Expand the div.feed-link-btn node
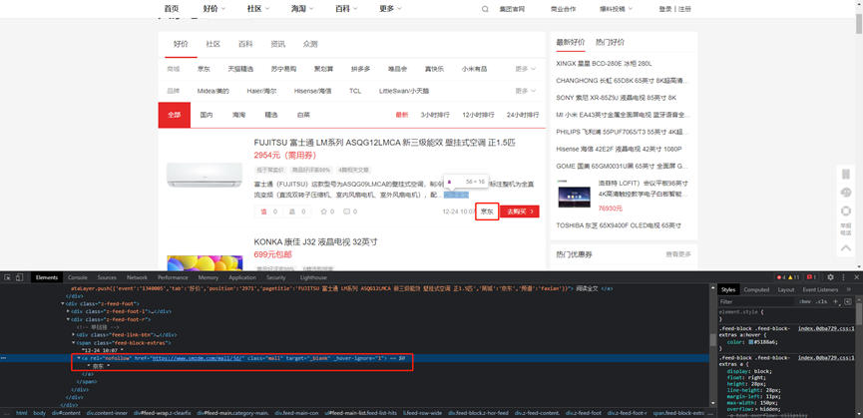The width and height of the screenshot is (863, 418). 74,334
